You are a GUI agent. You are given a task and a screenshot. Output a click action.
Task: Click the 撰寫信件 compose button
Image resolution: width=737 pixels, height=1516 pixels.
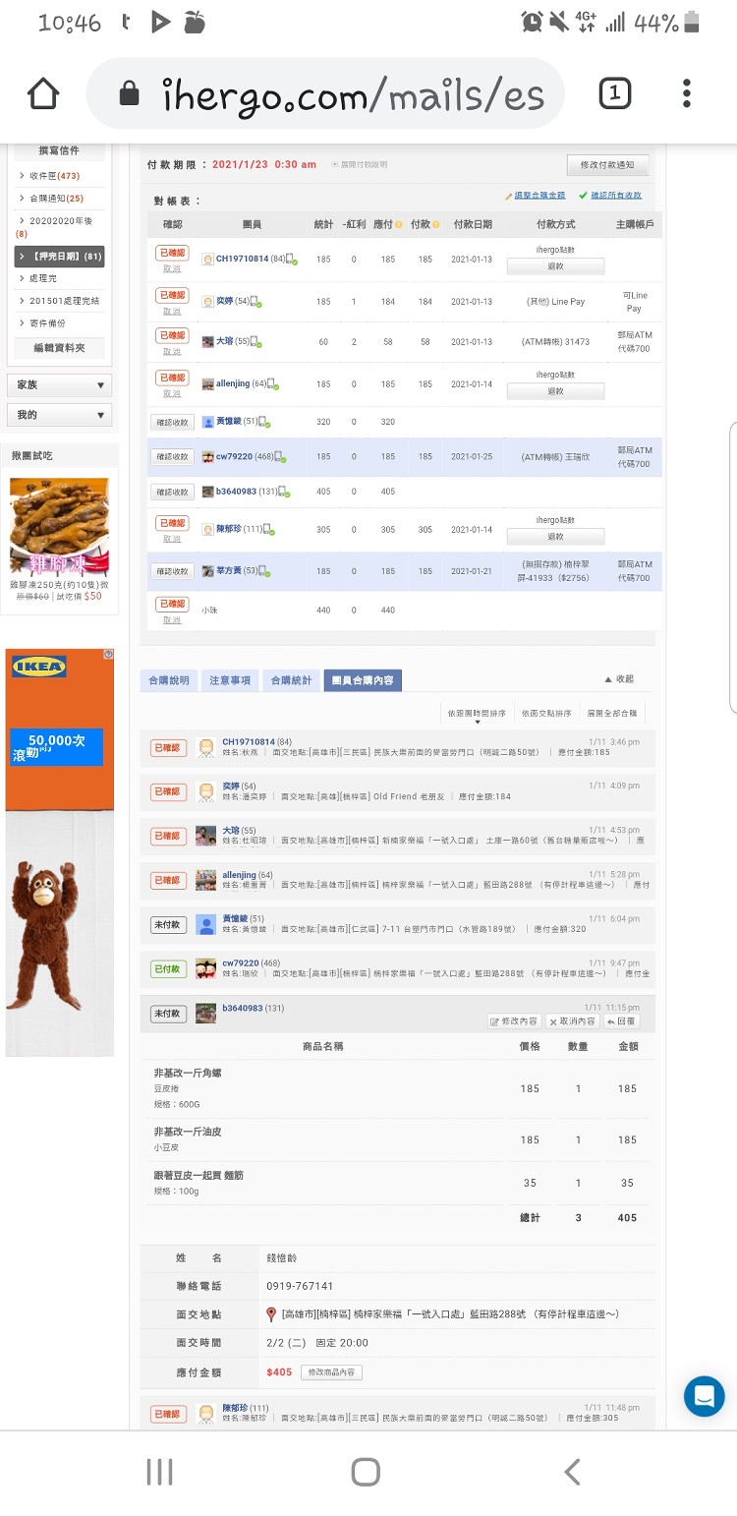[59, 150]
